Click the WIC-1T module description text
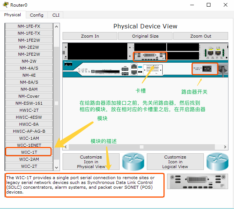The width and height of the screenshot is (234, 209). click(x=80, y=185)
